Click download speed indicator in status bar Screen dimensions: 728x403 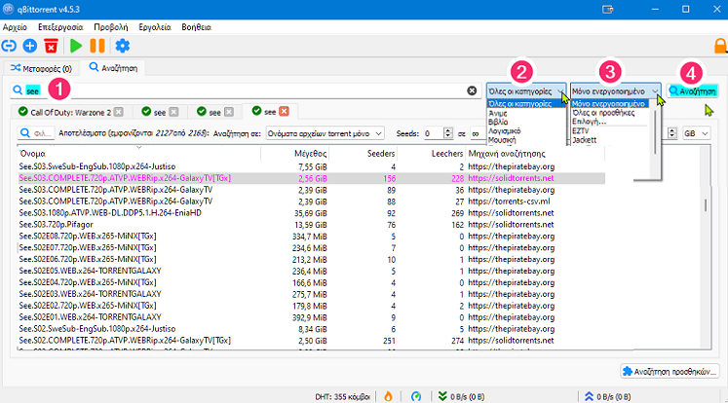click(x=461, y=396)
